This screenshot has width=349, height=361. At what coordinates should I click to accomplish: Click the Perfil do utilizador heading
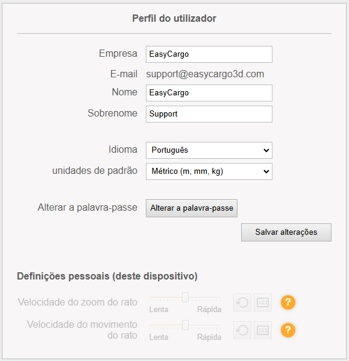point(174,19)
